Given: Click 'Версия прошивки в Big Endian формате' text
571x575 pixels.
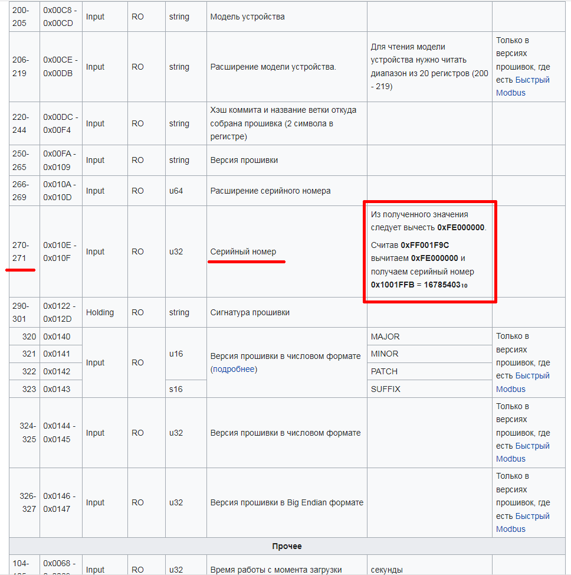Looking at the screenshot, I should [287, 502].
